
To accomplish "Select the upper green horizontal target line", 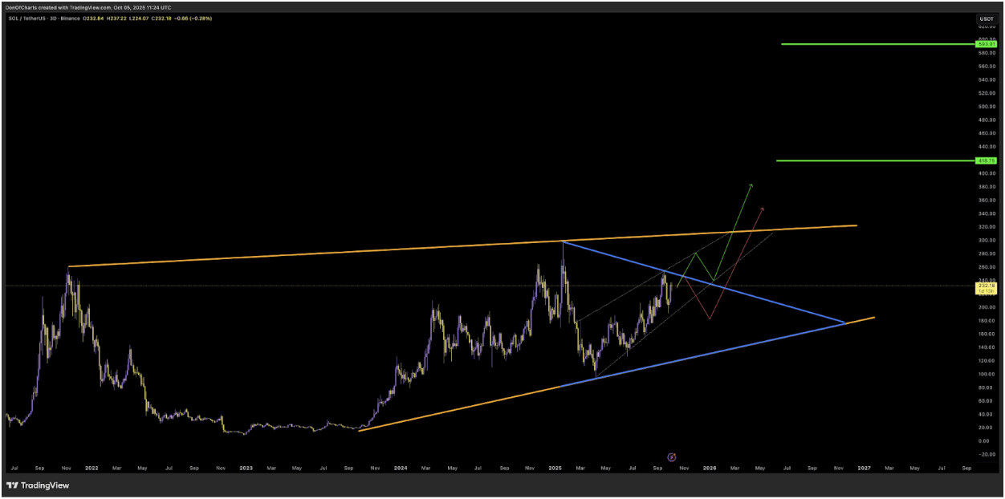I will 875,44.
